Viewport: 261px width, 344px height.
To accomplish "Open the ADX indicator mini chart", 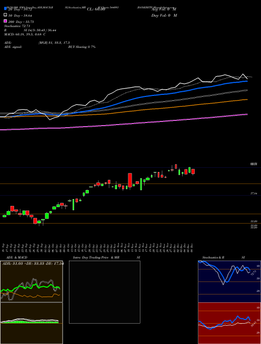I will pos(31,281).
